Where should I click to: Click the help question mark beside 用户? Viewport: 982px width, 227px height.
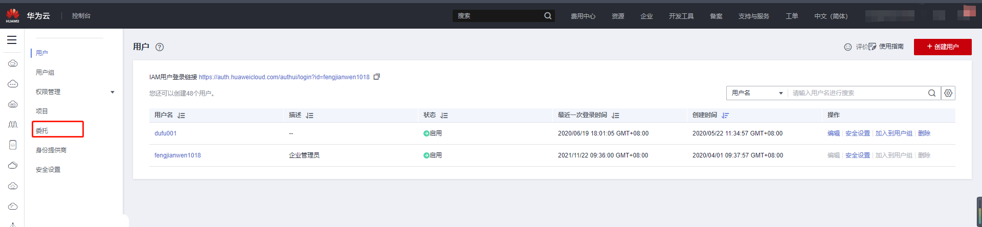pos(160,47)
